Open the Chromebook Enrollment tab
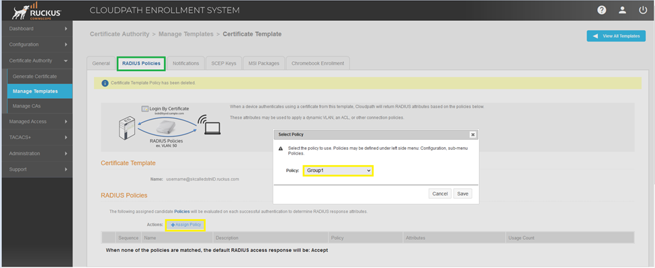This screenshot has height=268, width=655. coord(318,63)
